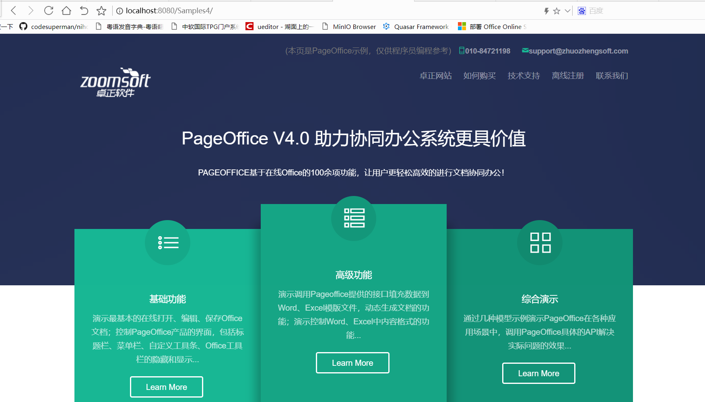Open 离线注册 menu item
This screenshot has height=402, width=705.
568,76
